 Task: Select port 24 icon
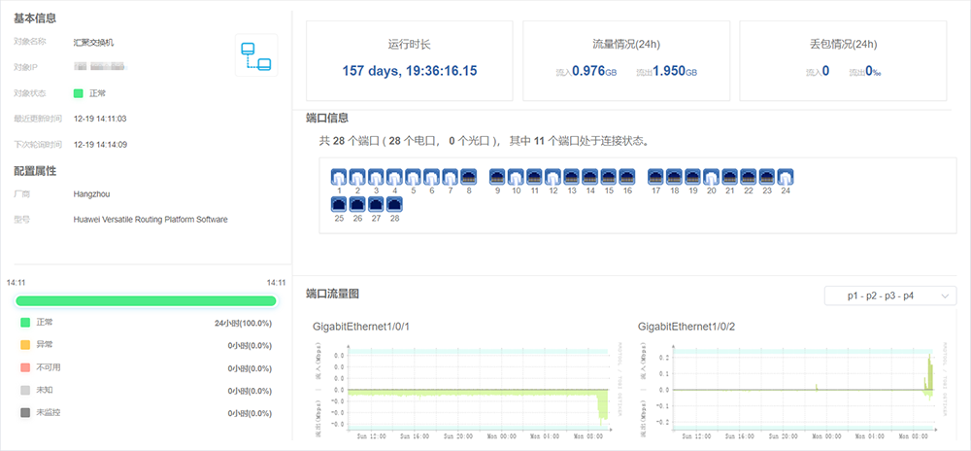click(786, 177)
